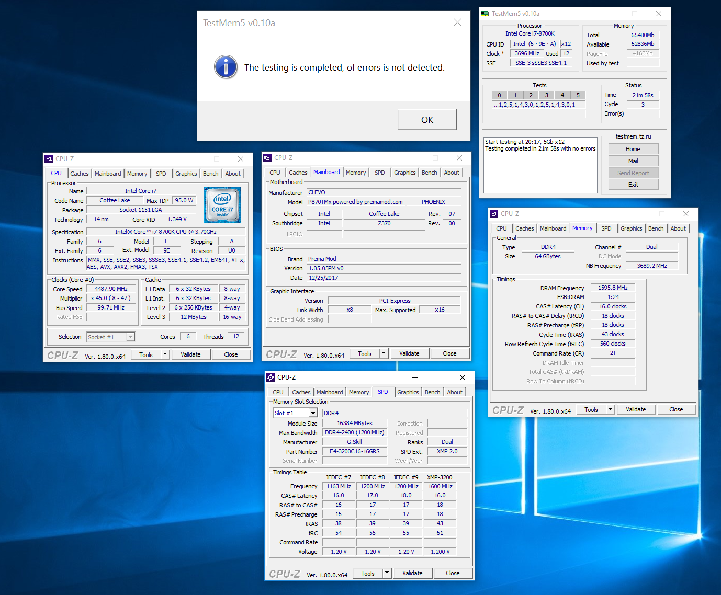Click the CPU-Z icon in the SPD window title bar

click(x=271, y=377)
